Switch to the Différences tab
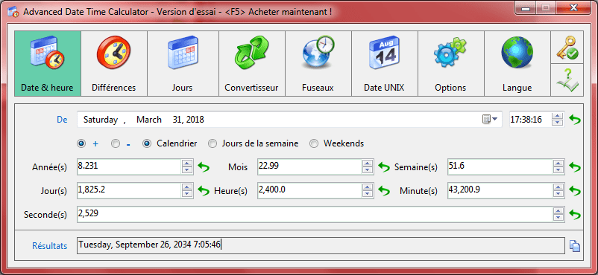This screenshot has width=598, height=275. point(114,63)
